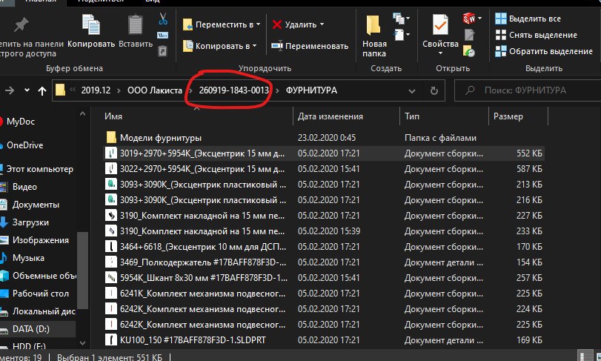The image size is (601, 361).
Task: Click the Вставить (Paste) clipboard icon
Action: coord(136,24)
